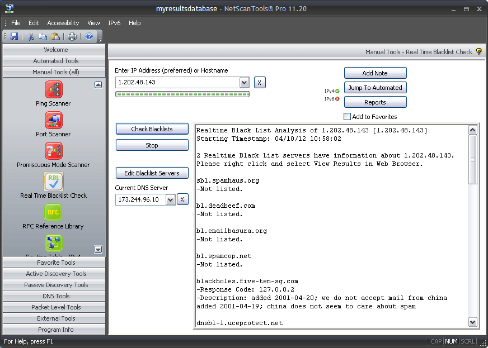The width and height of the screenshot is (488, 348).
Task: Click the Check Blacklists button
Action: (152, 129)
